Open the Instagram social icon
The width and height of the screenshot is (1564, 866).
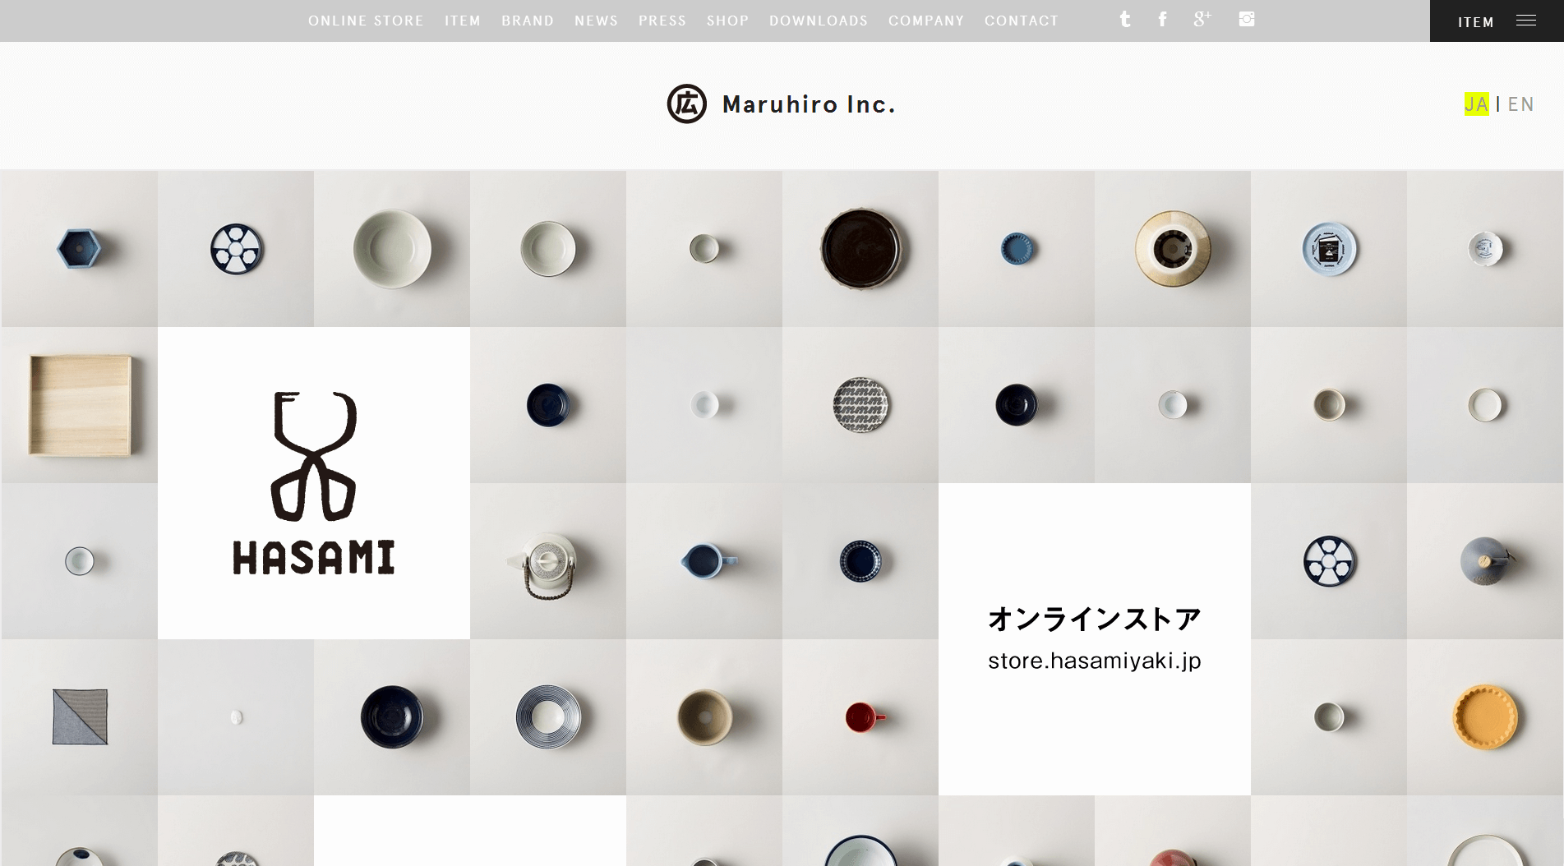(1247, 19)
